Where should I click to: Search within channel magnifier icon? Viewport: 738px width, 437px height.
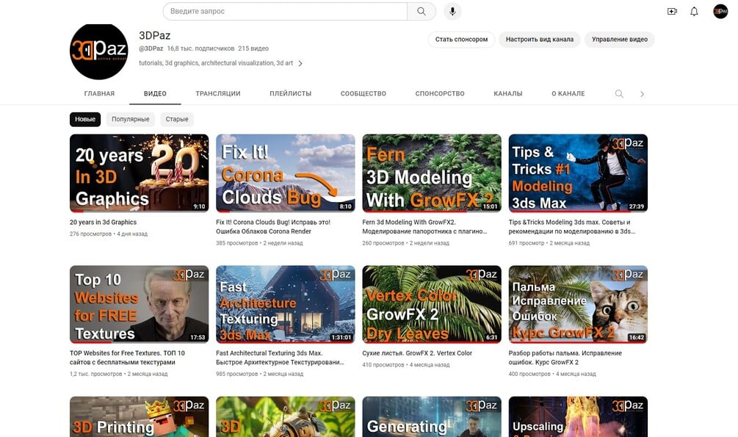pos(619,94)
